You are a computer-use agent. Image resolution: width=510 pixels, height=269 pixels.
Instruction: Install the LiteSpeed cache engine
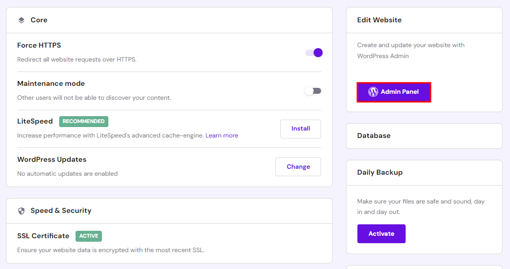(300, 129)
